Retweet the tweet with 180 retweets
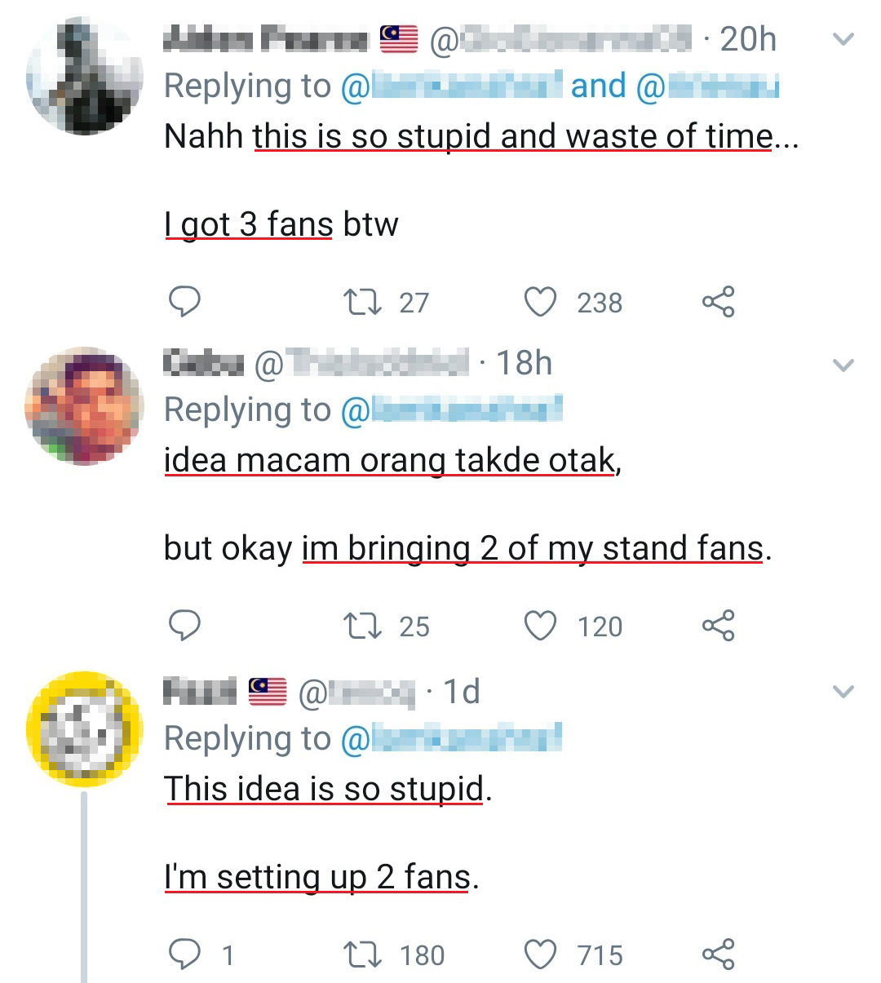 coord(362,954)
